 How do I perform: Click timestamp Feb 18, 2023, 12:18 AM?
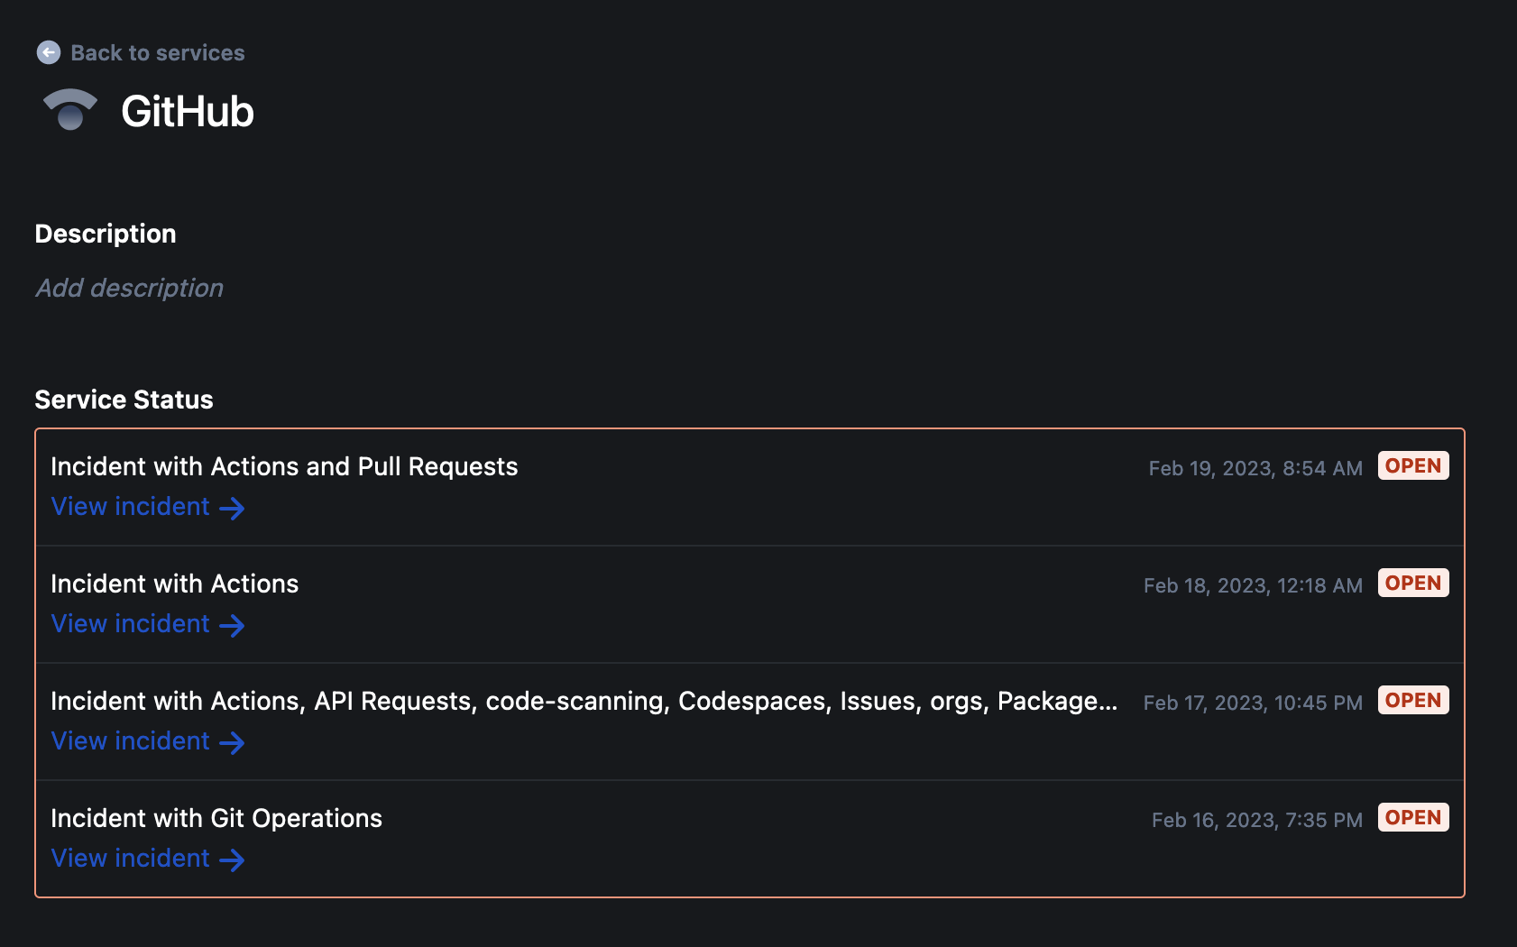[1253, 585]
